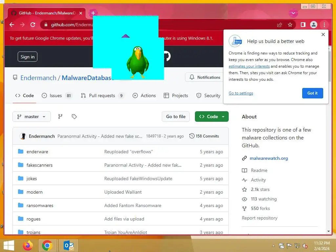
Task: Visit malwarewatch.org link
Action: (x=269, y=158)
